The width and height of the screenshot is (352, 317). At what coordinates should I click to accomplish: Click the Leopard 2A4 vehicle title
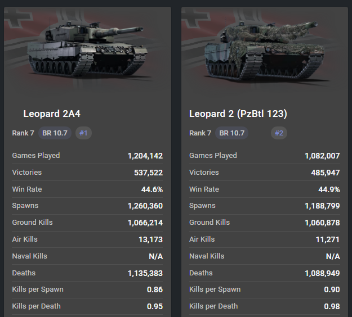pyautogui.click(x=52, y=114)
